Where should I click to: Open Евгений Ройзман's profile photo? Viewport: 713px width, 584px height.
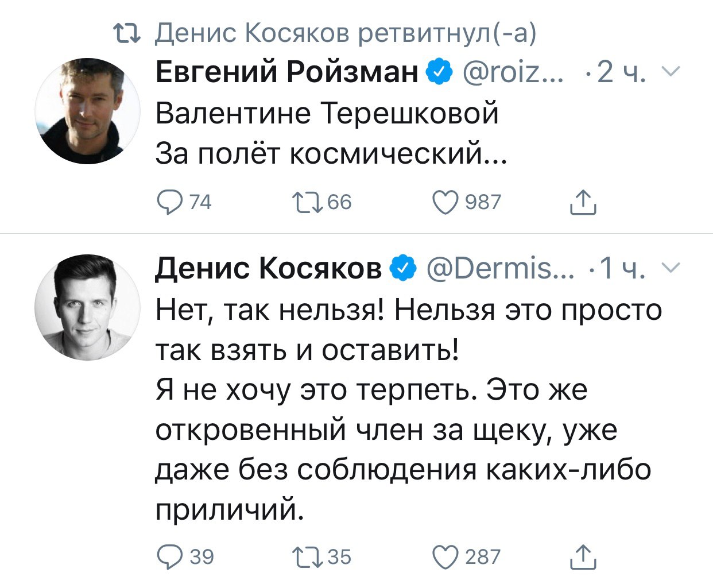87,111
